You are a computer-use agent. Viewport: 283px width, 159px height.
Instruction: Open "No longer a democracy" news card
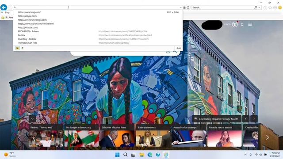coord(81,136)
